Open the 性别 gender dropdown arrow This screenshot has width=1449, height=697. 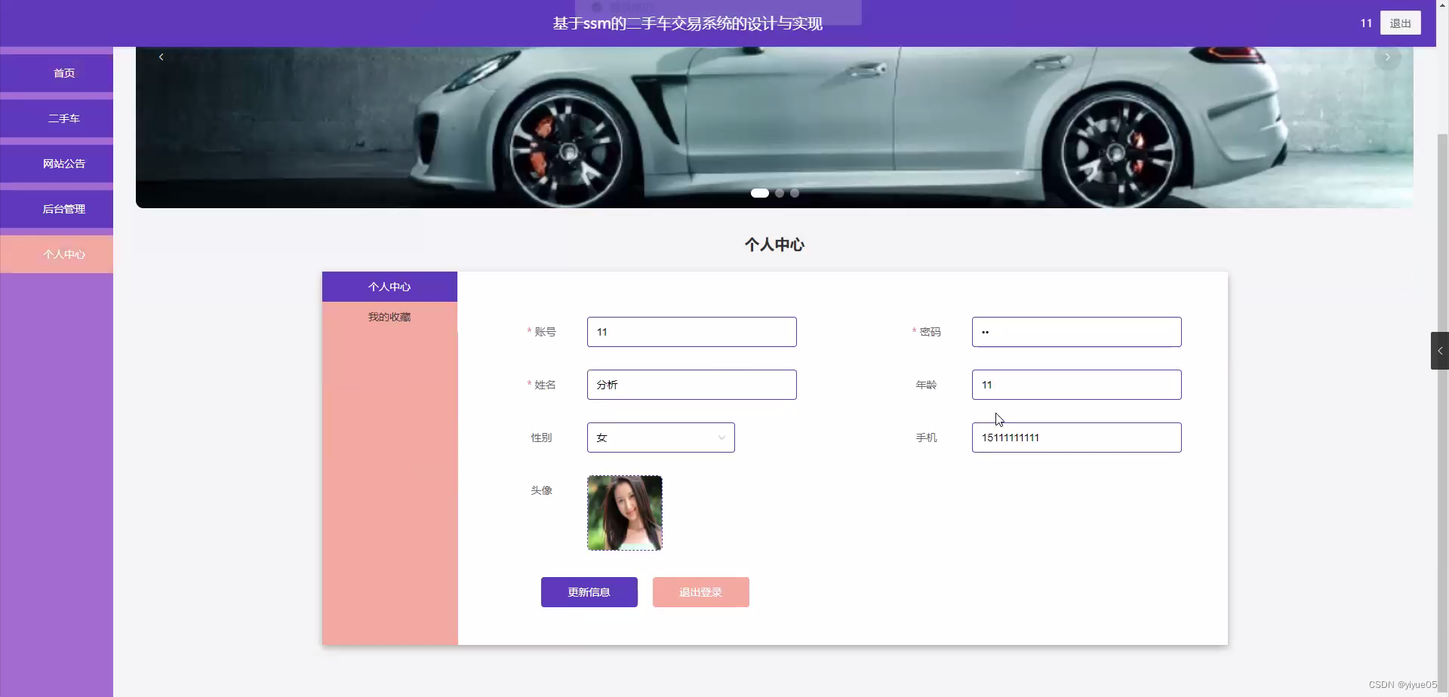pos(721,438)
